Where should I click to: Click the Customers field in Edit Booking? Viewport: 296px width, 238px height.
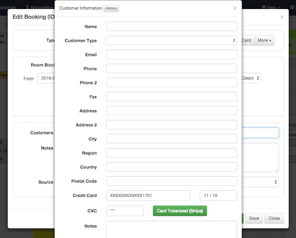261,133
